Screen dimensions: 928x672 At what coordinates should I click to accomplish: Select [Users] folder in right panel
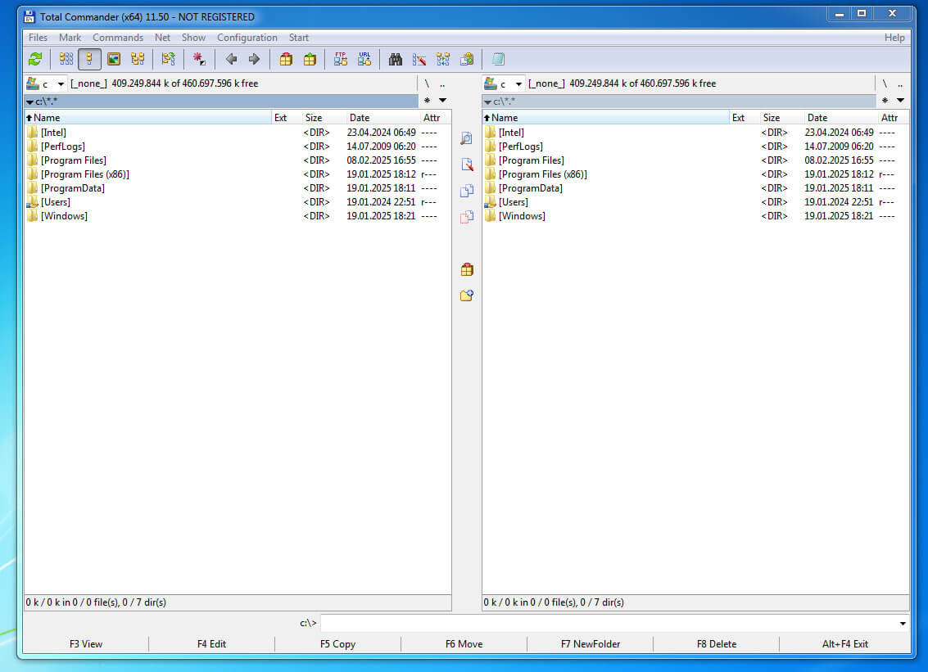tap(695, 202)
